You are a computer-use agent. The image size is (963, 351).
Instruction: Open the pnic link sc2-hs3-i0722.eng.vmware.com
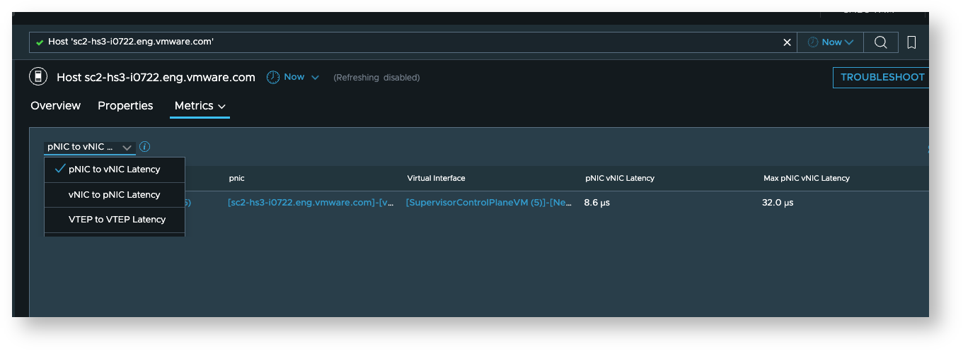(311, 202)
